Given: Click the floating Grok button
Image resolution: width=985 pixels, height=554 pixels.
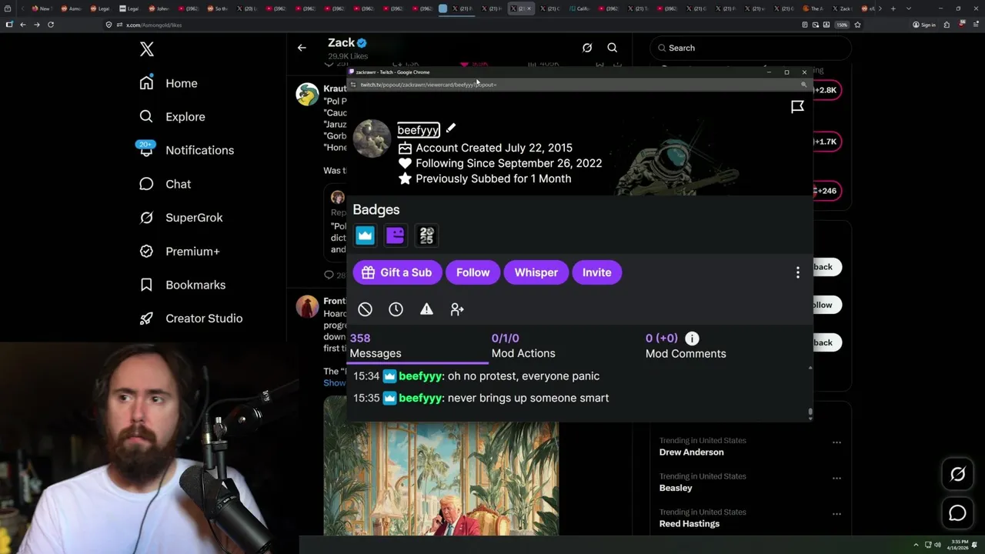Looking at the screenshot, I should pos(957,475).
